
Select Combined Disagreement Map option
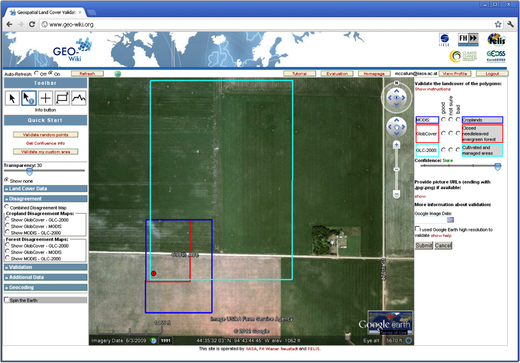6,207
